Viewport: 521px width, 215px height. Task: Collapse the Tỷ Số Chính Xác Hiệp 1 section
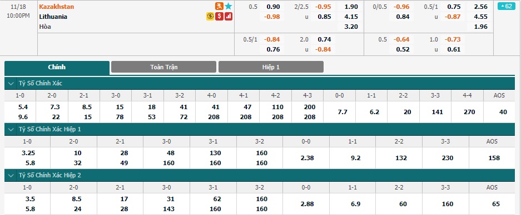click(x=11, y=129)
